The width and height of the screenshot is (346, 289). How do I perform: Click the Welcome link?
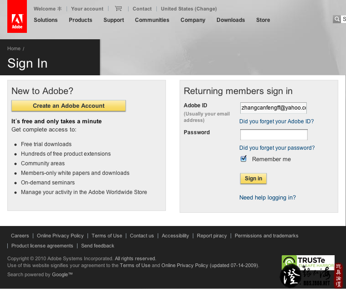47,9
